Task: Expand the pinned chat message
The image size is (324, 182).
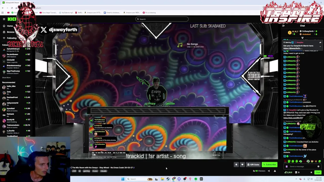Action: (320, 47)
